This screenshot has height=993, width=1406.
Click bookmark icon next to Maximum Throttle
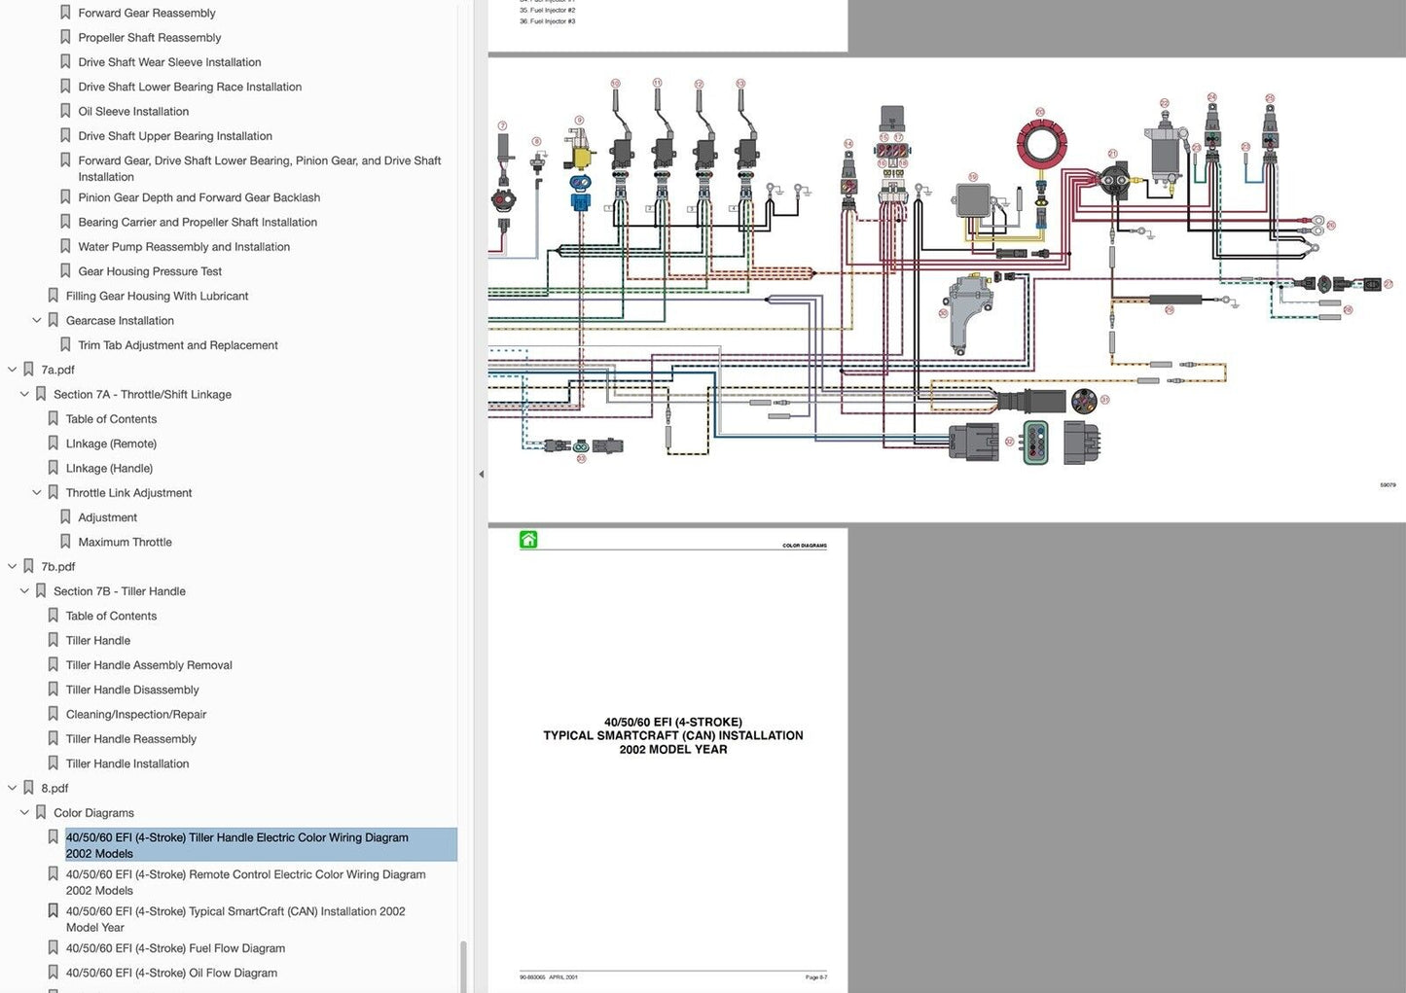click(65, 542)
